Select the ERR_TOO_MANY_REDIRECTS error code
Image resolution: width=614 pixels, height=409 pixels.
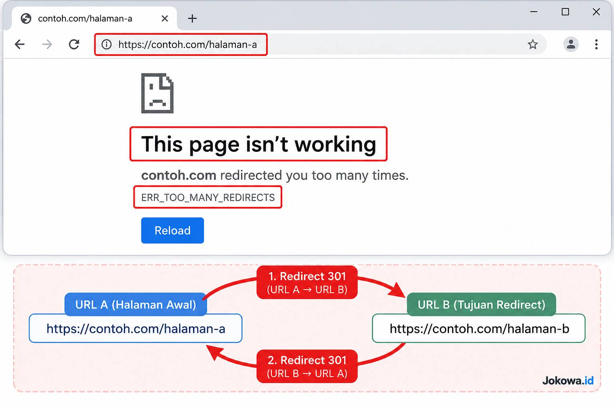[208, 197]
